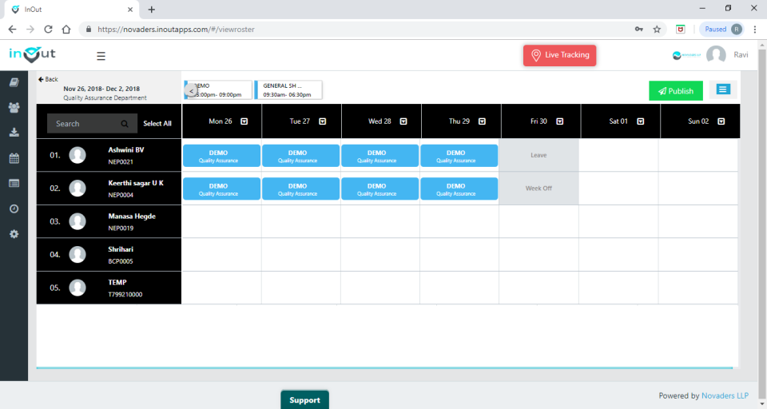Select the GENERAL SH shift card
The image size is (767, 409).
(288, 90)
